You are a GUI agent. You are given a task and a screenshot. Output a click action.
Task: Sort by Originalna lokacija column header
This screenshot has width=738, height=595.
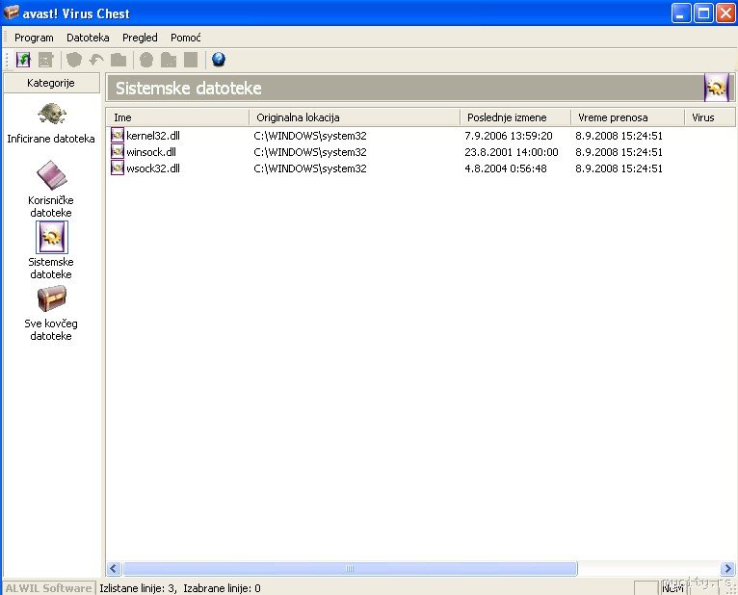click(355, 117)
